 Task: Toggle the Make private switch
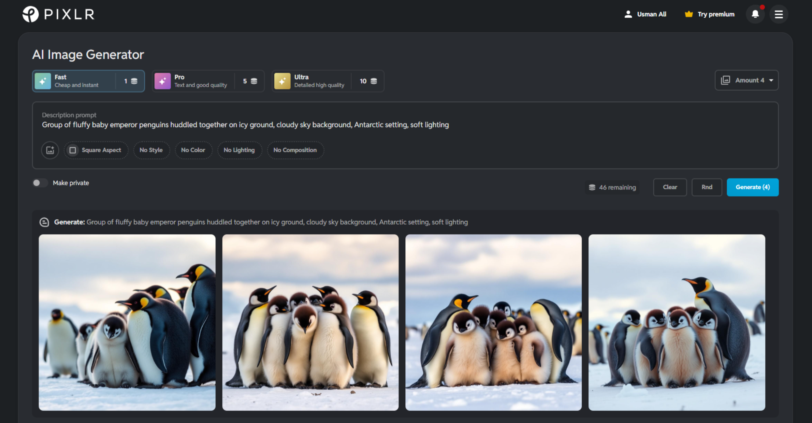click(x=40, y=183)
